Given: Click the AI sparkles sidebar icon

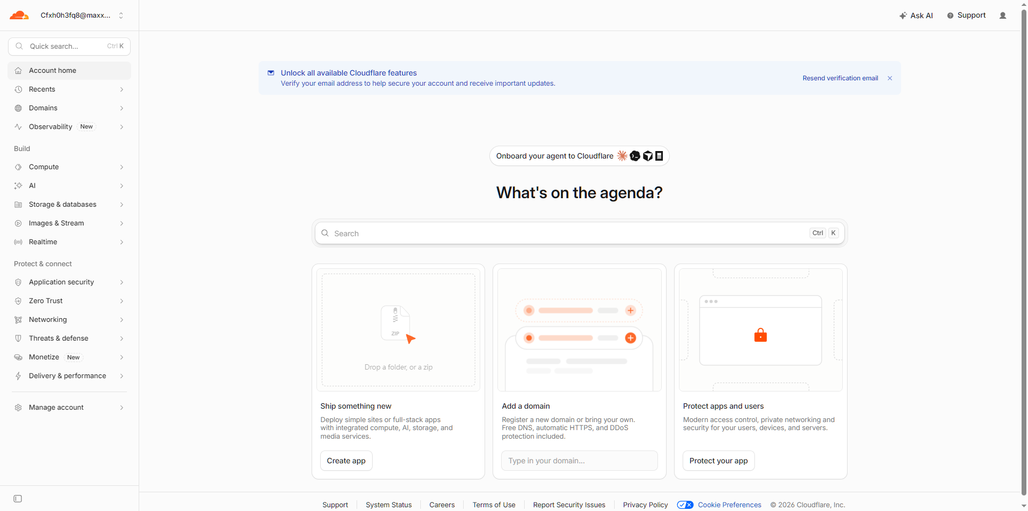Looking at the screenshot, I should [18, 186].
